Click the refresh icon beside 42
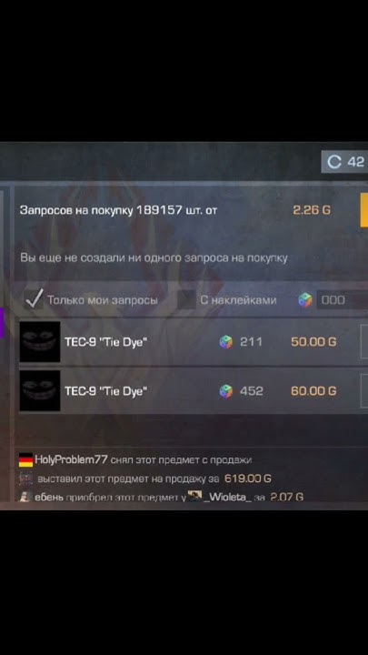This screenshot has width=368, height=655. (x=333, y=161)
